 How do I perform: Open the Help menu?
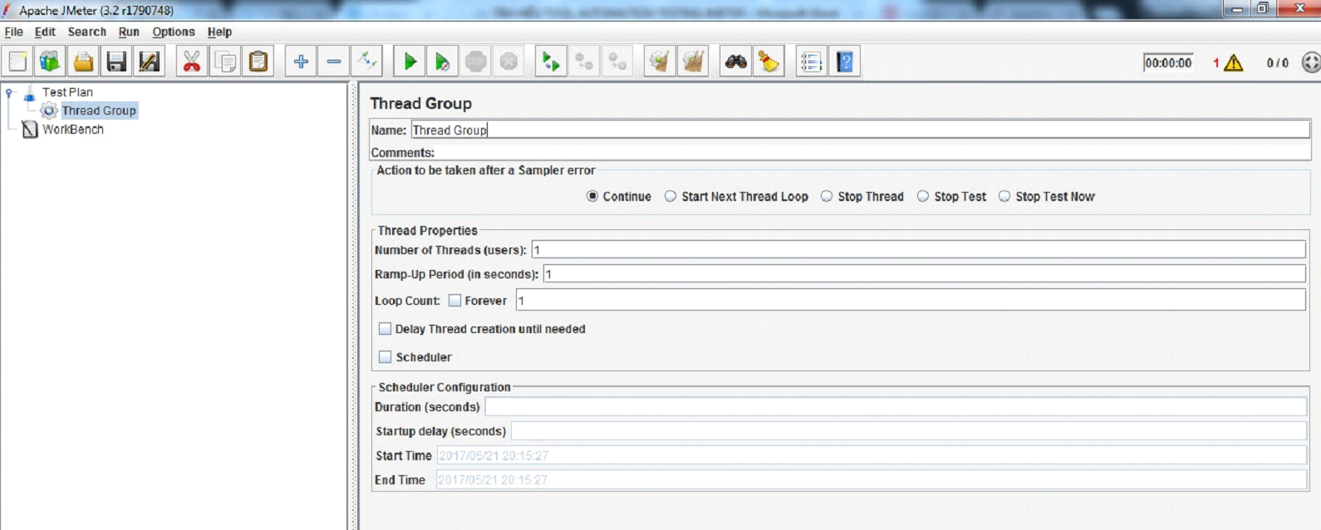(219, 32)
